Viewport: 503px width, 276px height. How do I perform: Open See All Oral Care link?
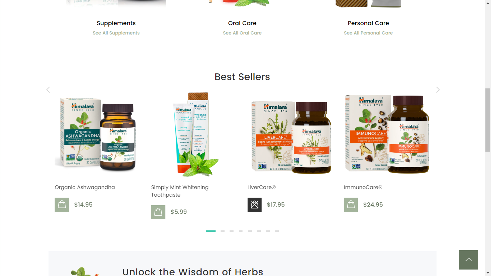242,33
